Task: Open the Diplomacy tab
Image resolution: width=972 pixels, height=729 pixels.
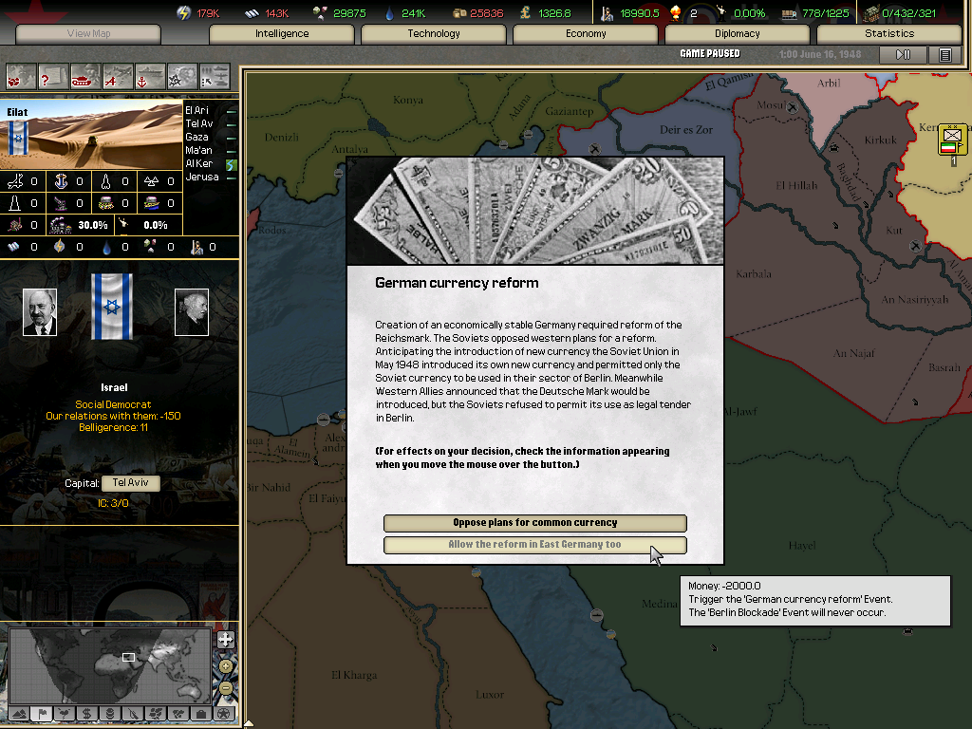Action: click(x=737, y=34)
